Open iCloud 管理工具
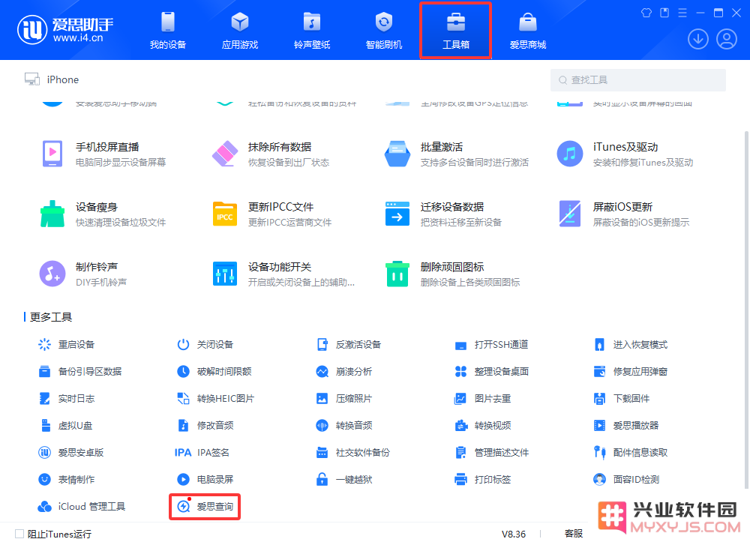 (82, 506)
